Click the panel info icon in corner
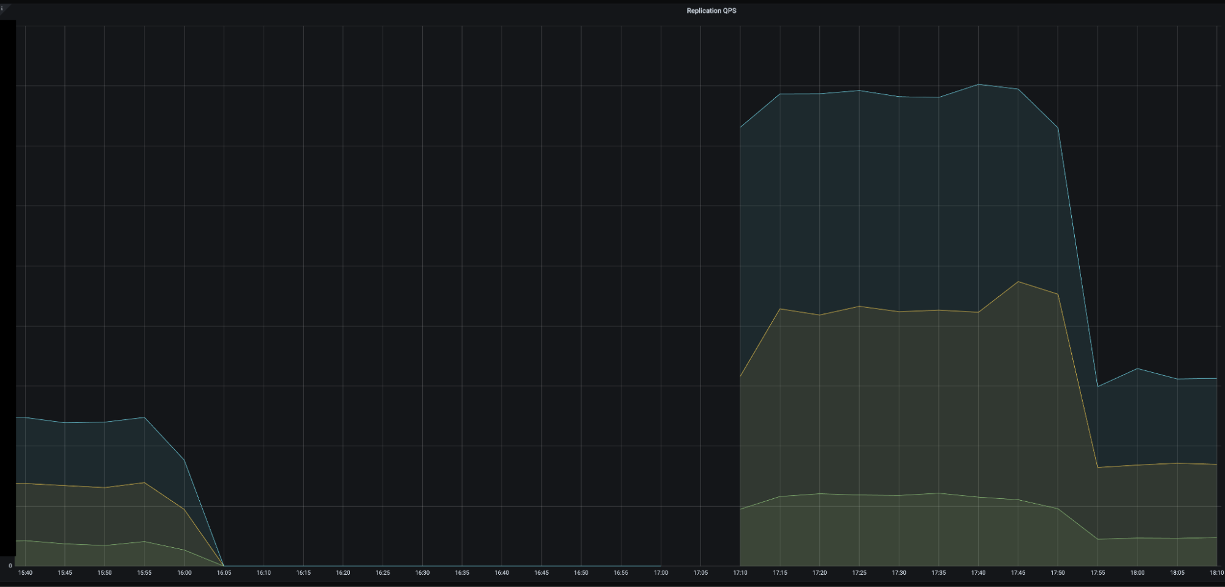Screen dimensions: 1225x587 point(2,8)
